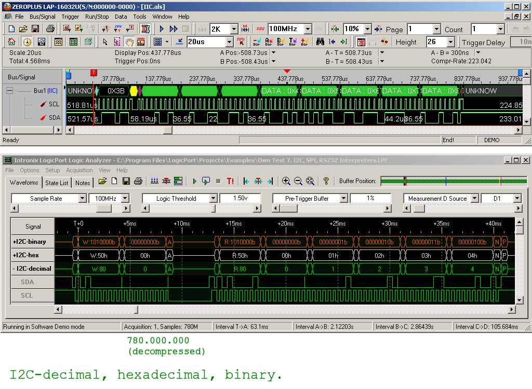Click the Sample Rate slider thumb in LogicPort
The image size is (532, 389).
(x=104, y=209)
